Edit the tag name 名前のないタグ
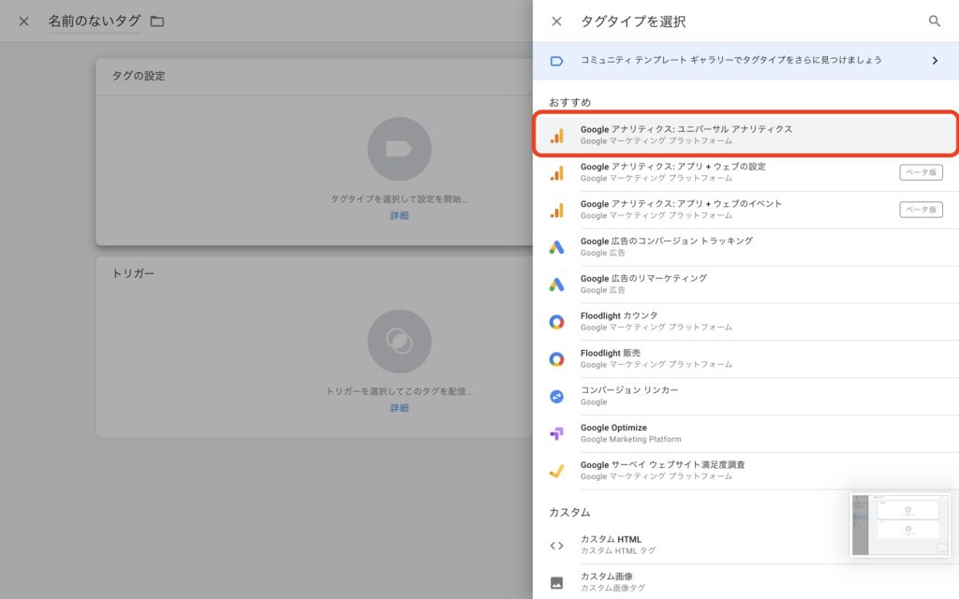 pyautogui.click(x=95, y=22)
